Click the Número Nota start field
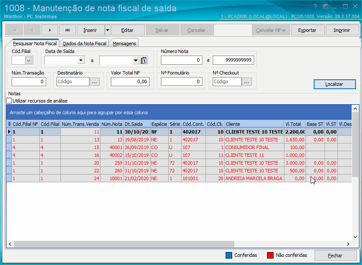 click(x=182, y=60)
